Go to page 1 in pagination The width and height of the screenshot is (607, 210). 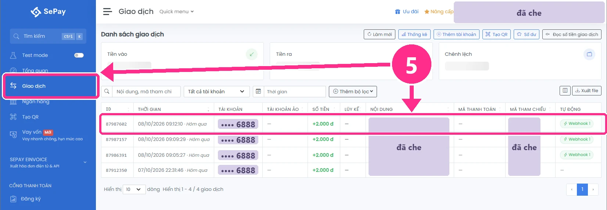pyautogui.click(x=582, y=189)
